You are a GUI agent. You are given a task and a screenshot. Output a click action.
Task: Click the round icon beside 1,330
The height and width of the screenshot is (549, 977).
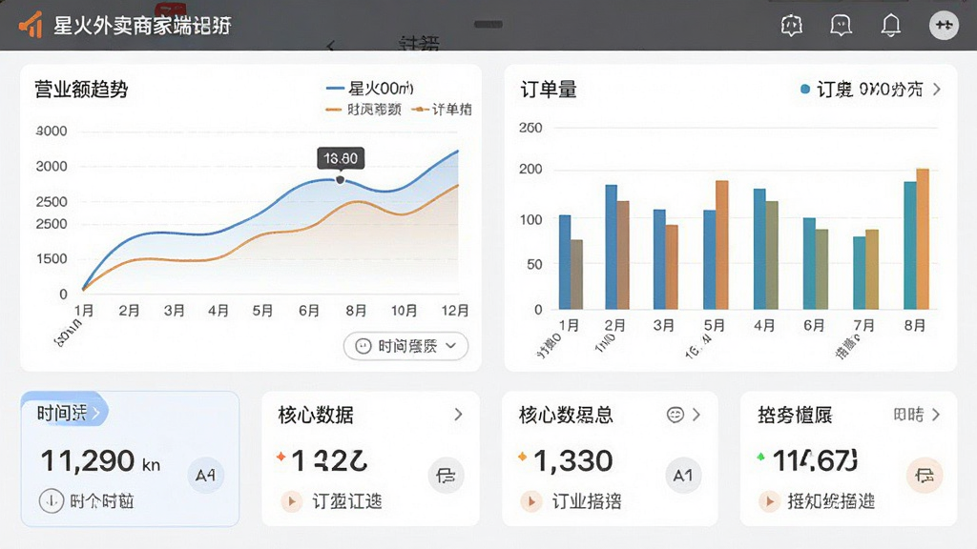[x=683, y=476]
